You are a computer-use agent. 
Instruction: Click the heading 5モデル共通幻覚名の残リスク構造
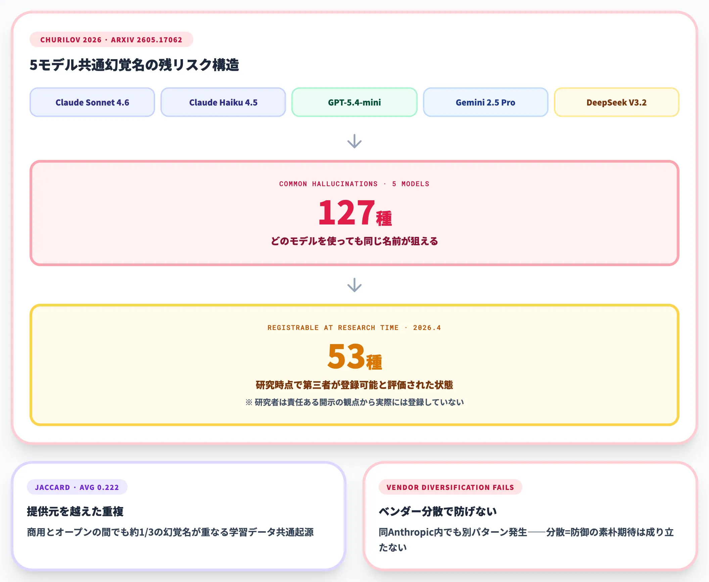coord(134,65)
